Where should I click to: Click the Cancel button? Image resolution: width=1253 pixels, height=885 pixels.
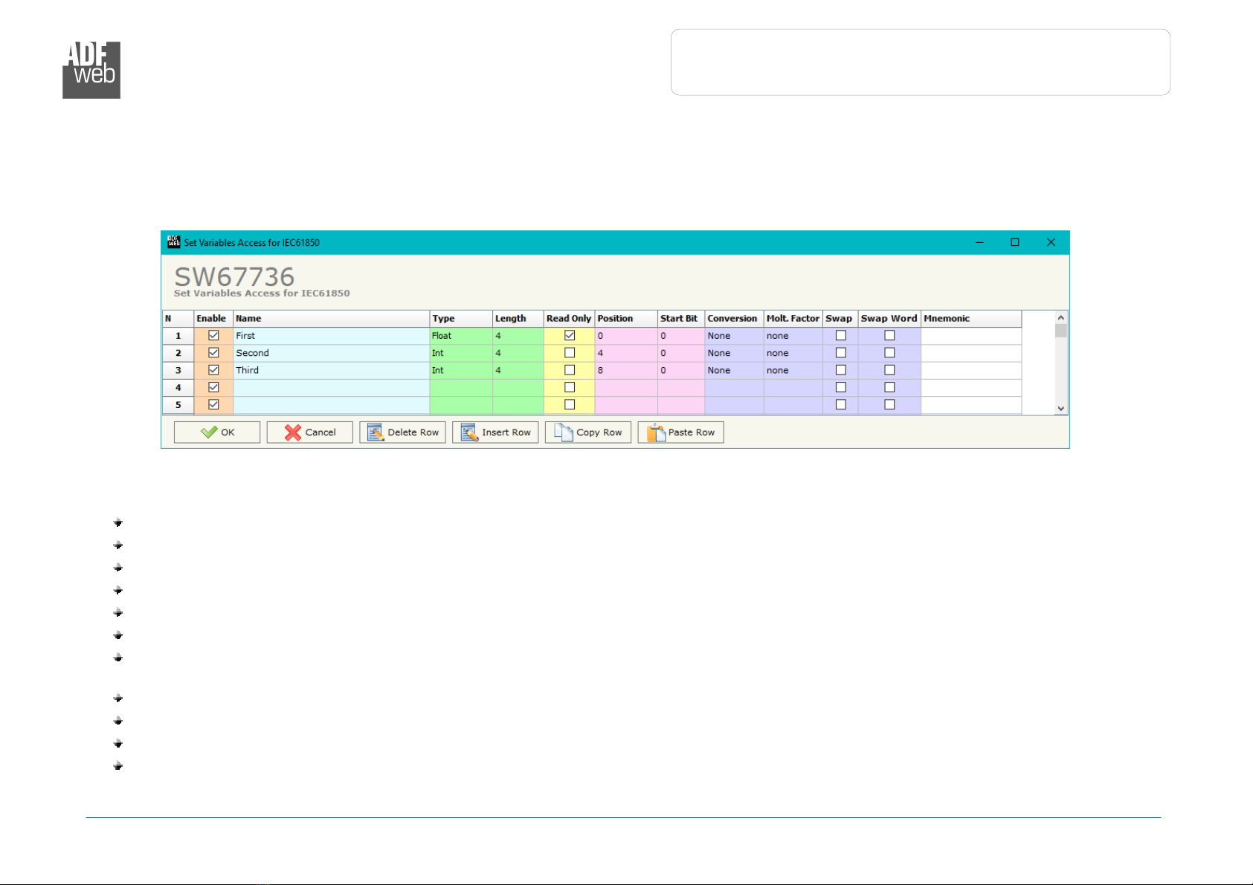[310, 432]
